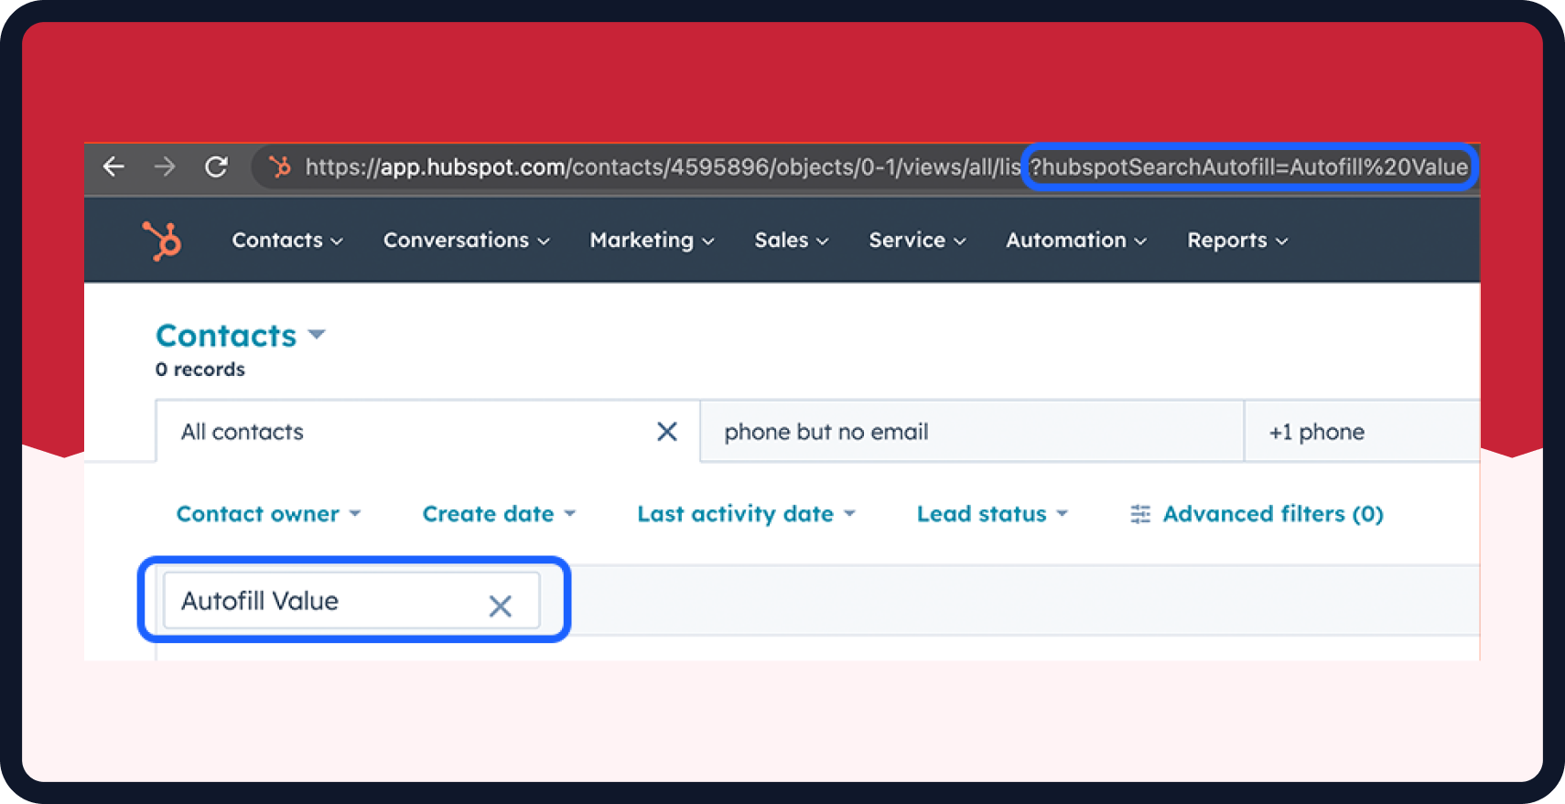
Task: Close the All contacts tab
Action: coord(666,432)
